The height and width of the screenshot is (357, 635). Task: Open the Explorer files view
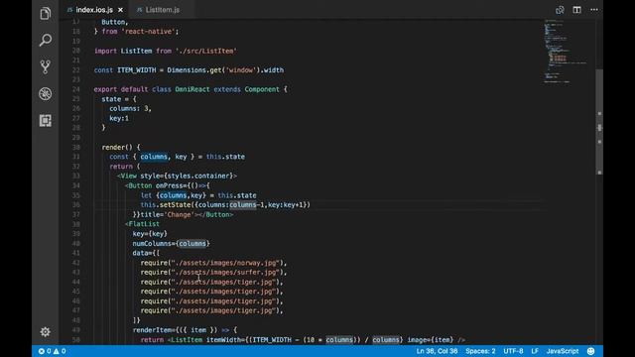click(x=46, y=13)
